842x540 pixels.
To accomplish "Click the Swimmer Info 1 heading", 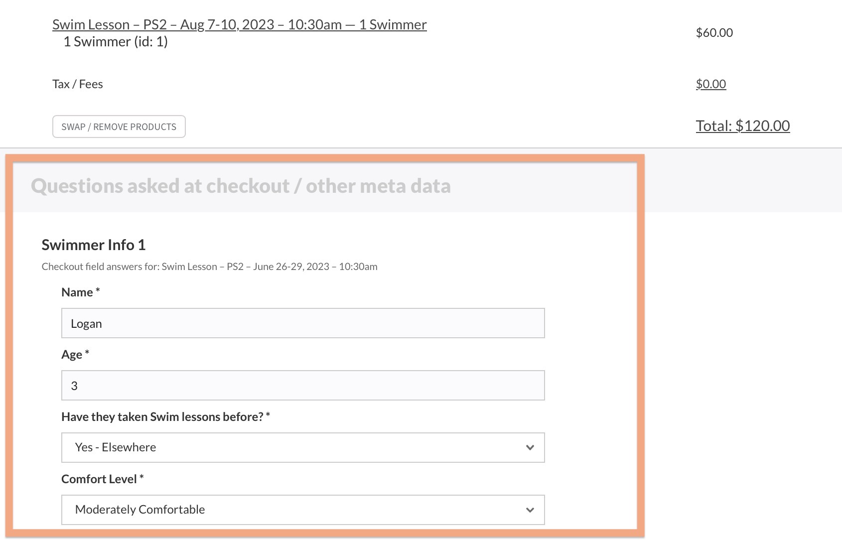I will pyautogui.click(x=93, y=245).
